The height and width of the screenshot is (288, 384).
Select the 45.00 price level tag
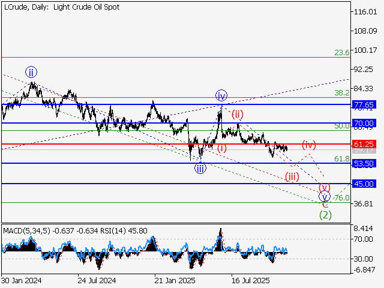364,184
